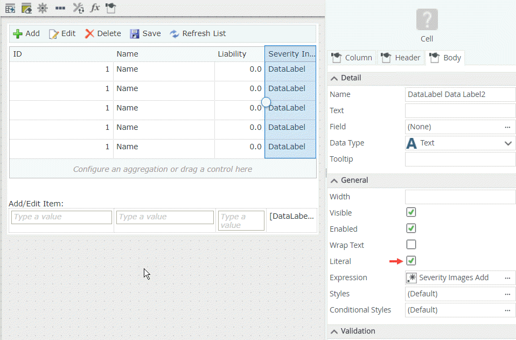Screen dimensions: 516x340
Task: Enable the Wrap Text checkbox
Action: point(411,245)
